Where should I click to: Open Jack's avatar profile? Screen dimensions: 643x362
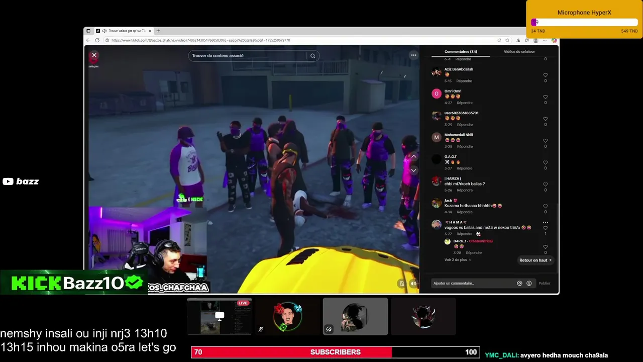[x=436, y=203]
